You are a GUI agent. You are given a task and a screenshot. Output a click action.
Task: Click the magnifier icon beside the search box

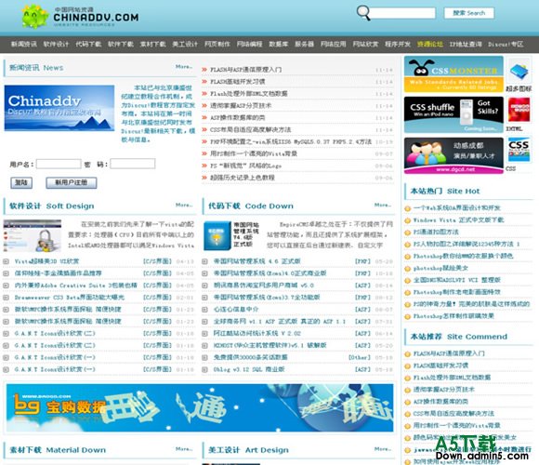(x=363, y=13)
